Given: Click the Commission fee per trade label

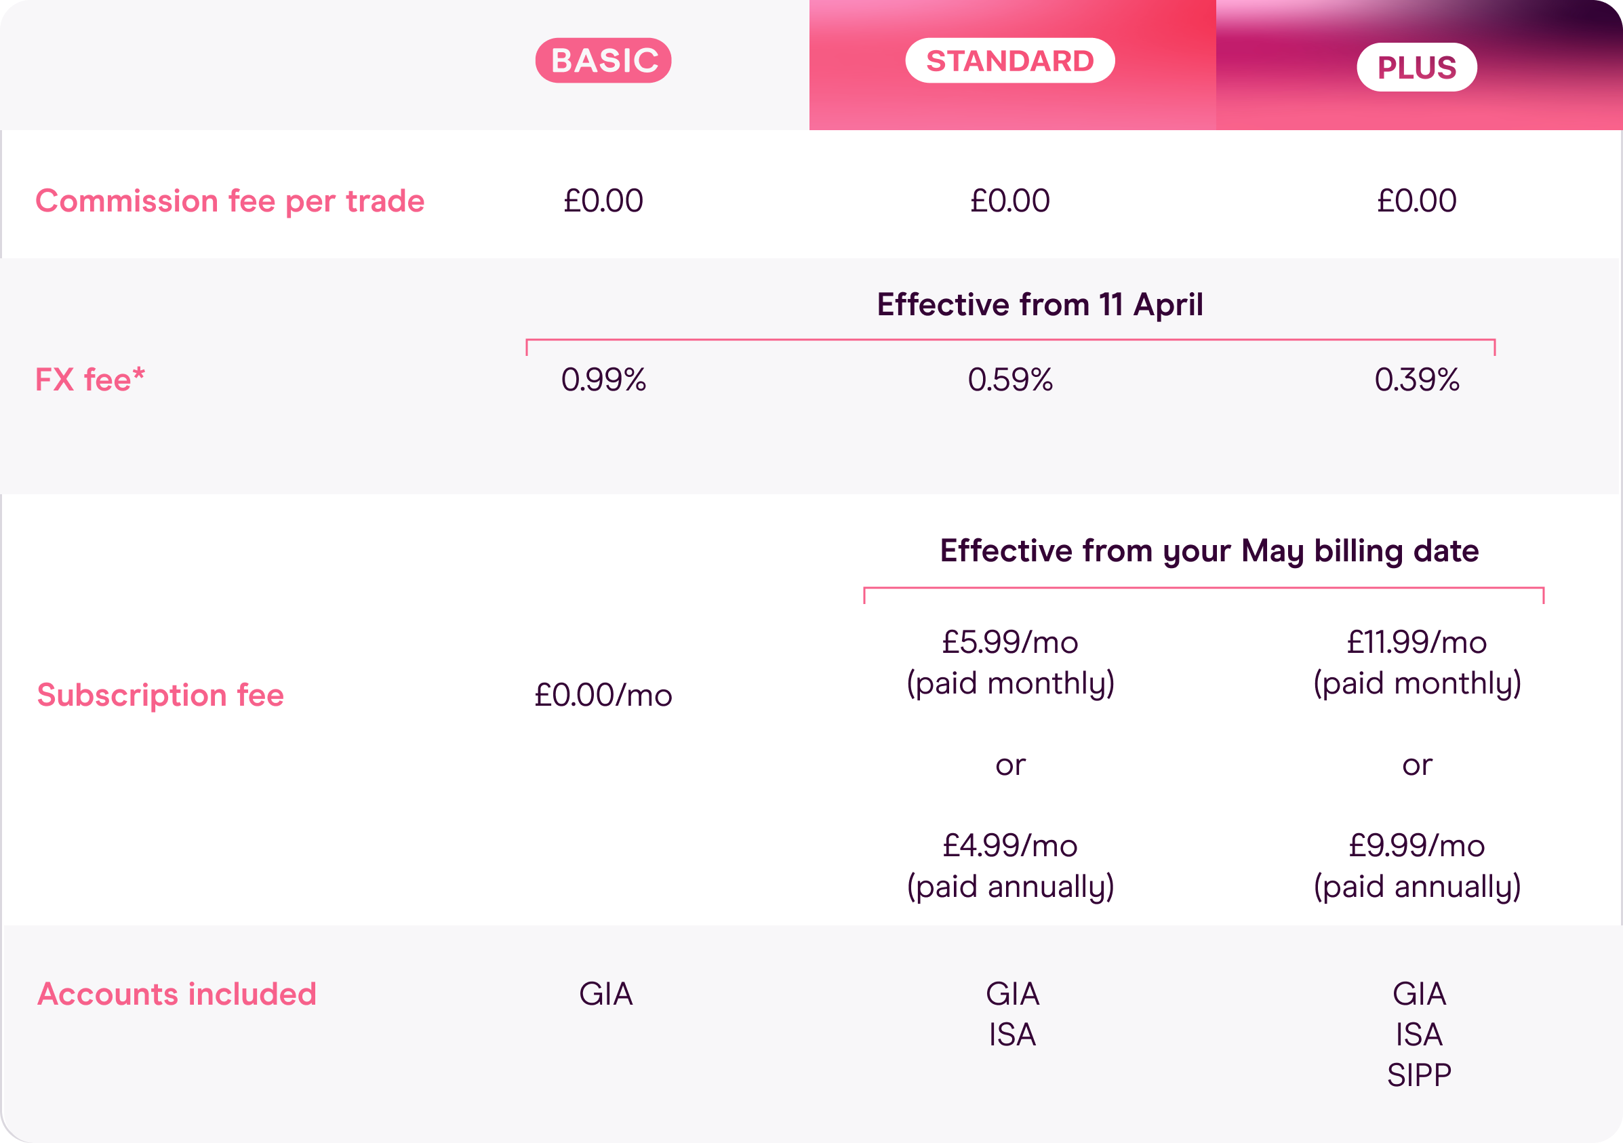Looking at the screenshot, I should 230,201.
